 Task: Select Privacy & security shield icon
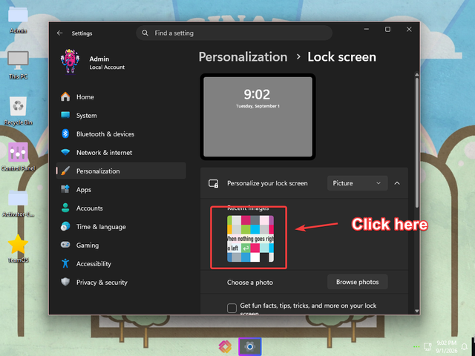(x=65, y=282)
